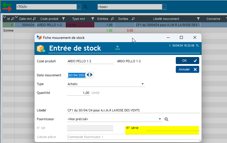
Task: Click the magnifier next to the first TOUS dropdown
Action: click(x=85, y=6)
